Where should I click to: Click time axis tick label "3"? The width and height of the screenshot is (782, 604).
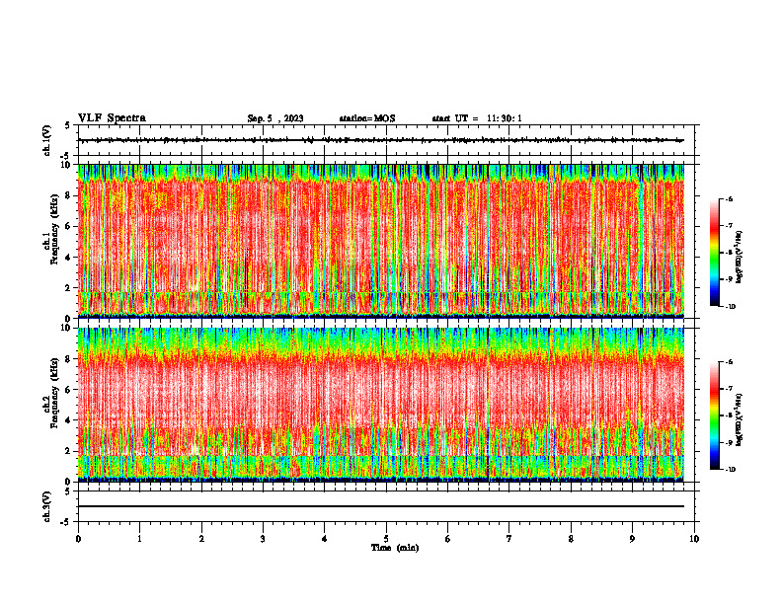(x=263, y=539)
